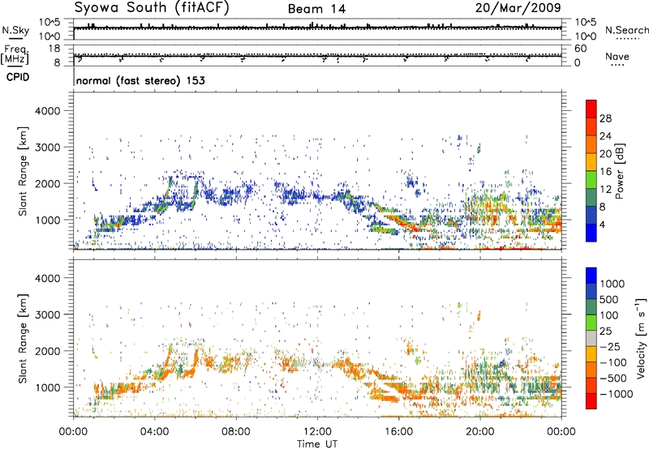Screen dimensions: 649x449
Task: Click the 'Freq. [MHz]' label
Action: [x=15, y=54]
